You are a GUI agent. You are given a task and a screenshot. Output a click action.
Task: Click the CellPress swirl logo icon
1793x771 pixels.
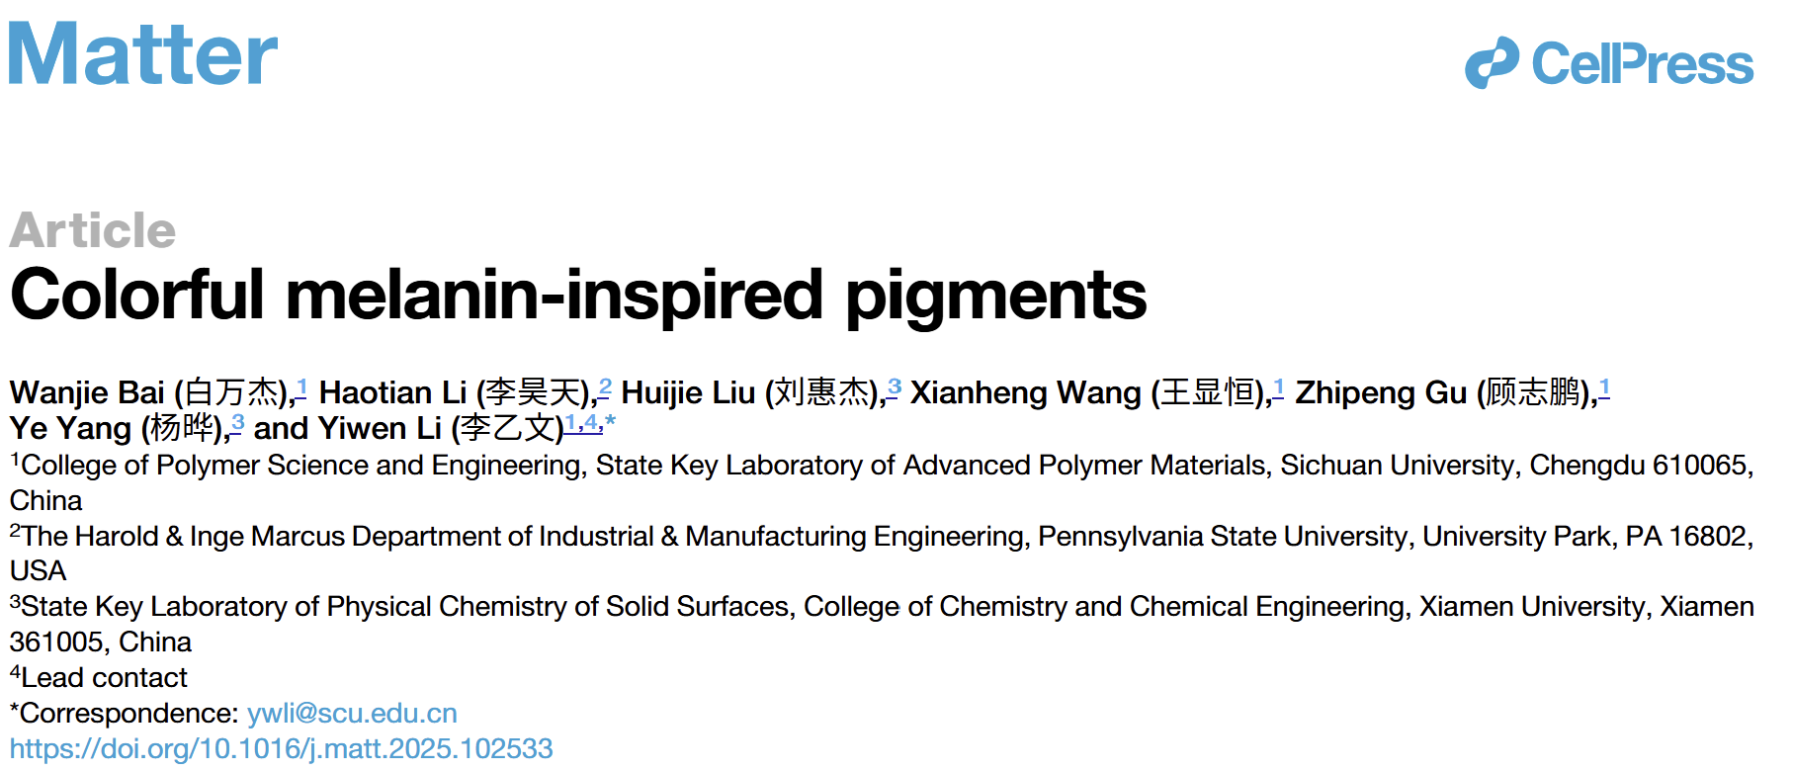click(1492, 62)
